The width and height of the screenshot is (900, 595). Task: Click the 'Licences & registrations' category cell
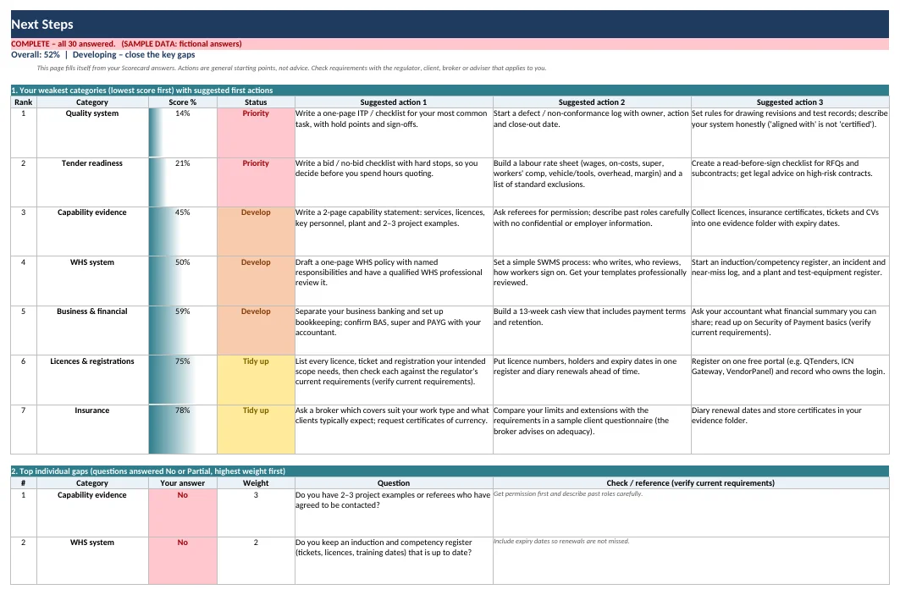point(92,380)
